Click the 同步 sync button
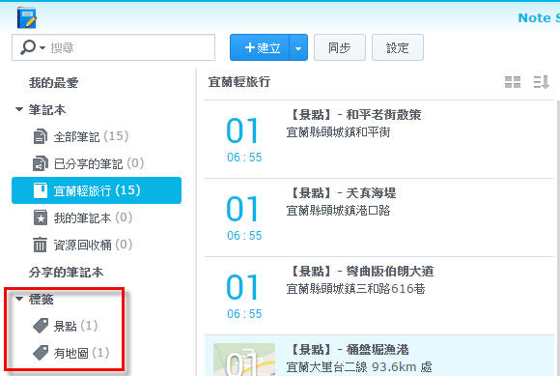This screenshot has width=560, height=376. pos(340,47)
